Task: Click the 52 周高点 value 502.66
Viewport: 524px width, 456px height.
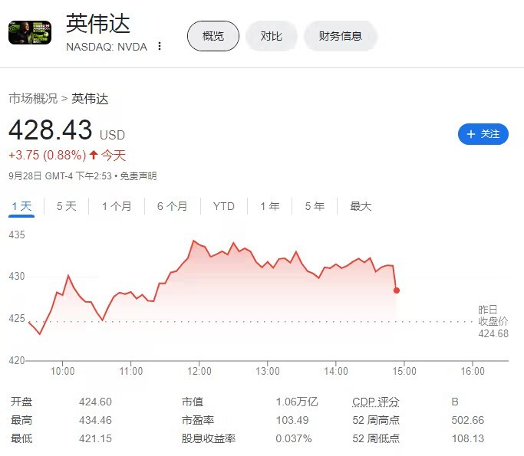Action: (x=467, y=420)
